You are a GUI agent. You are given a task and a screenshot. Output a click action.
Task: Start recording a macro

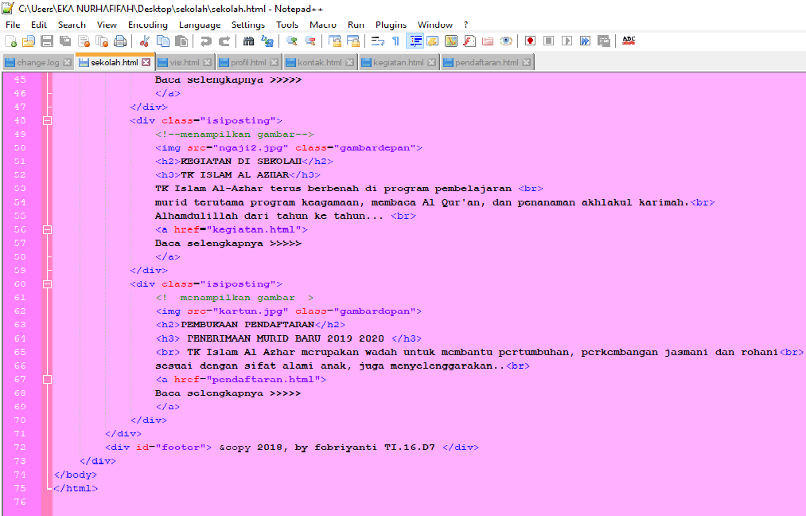pyautogui.click(x=529, y=41)
